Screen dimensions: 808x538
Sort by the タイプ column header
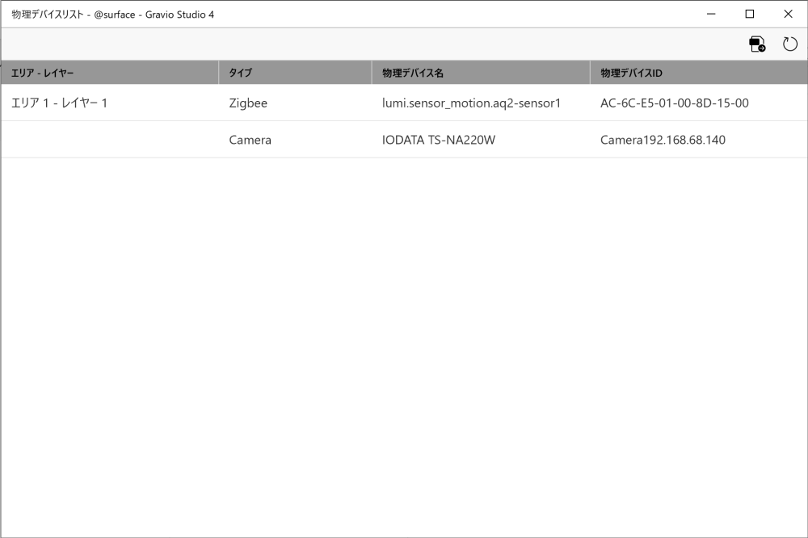pyautogui.click(x=240, y=73)
